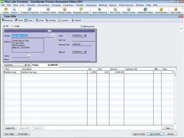Switch to the Items tab

pos(45,65)
